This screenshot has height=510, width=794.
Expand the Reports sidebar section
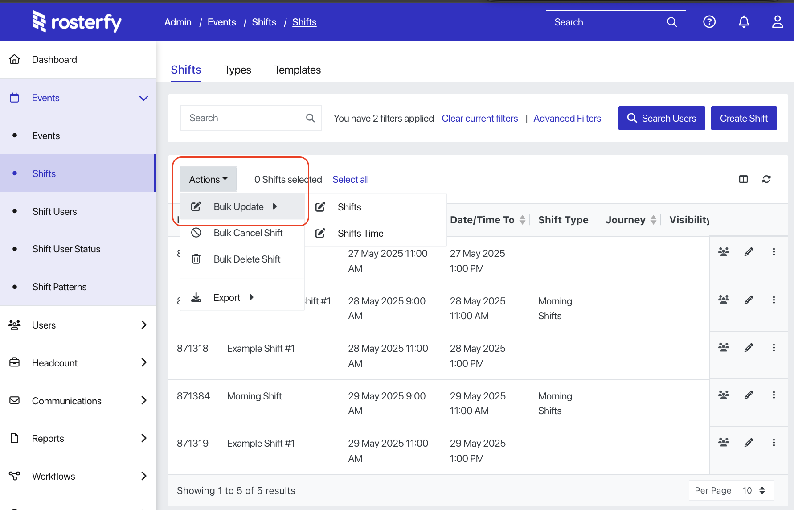(x=143, y=438)
